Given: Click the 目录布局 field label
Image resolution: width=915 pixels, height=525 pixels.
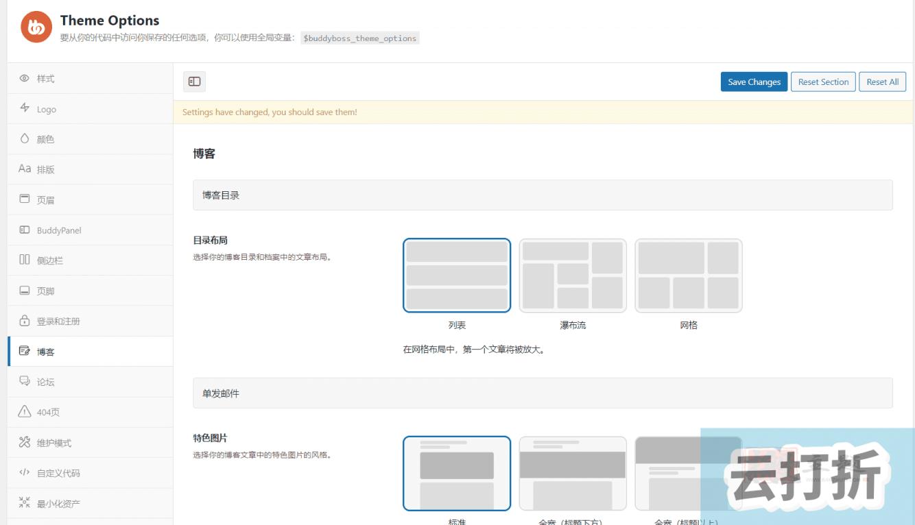Looking at the screenshot, I should [x=210, y=240].
